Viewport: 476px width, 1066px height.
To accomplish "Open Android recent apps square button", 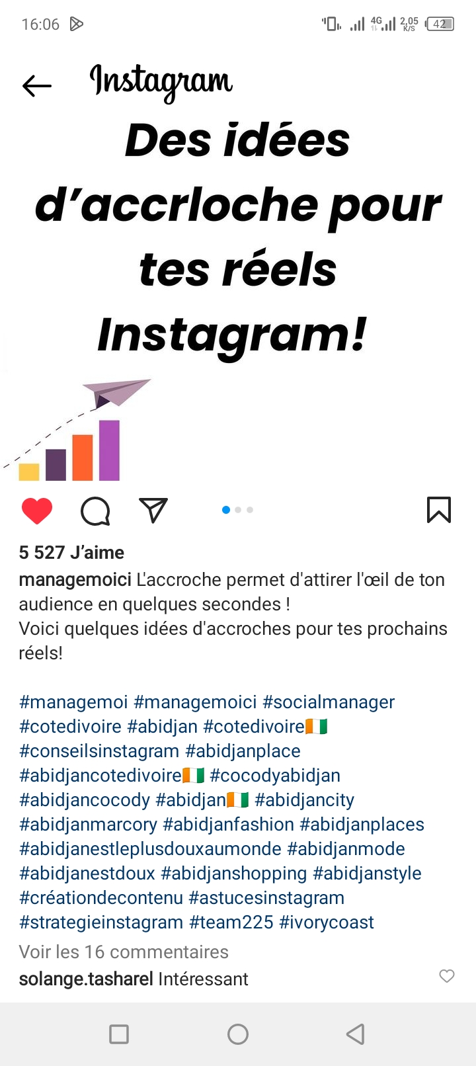I will coord(119,1034).
